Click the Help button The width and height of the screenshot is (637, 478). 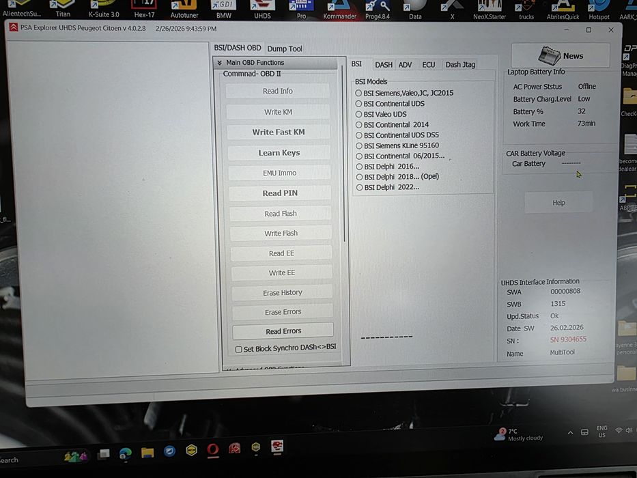coord(558,203)
